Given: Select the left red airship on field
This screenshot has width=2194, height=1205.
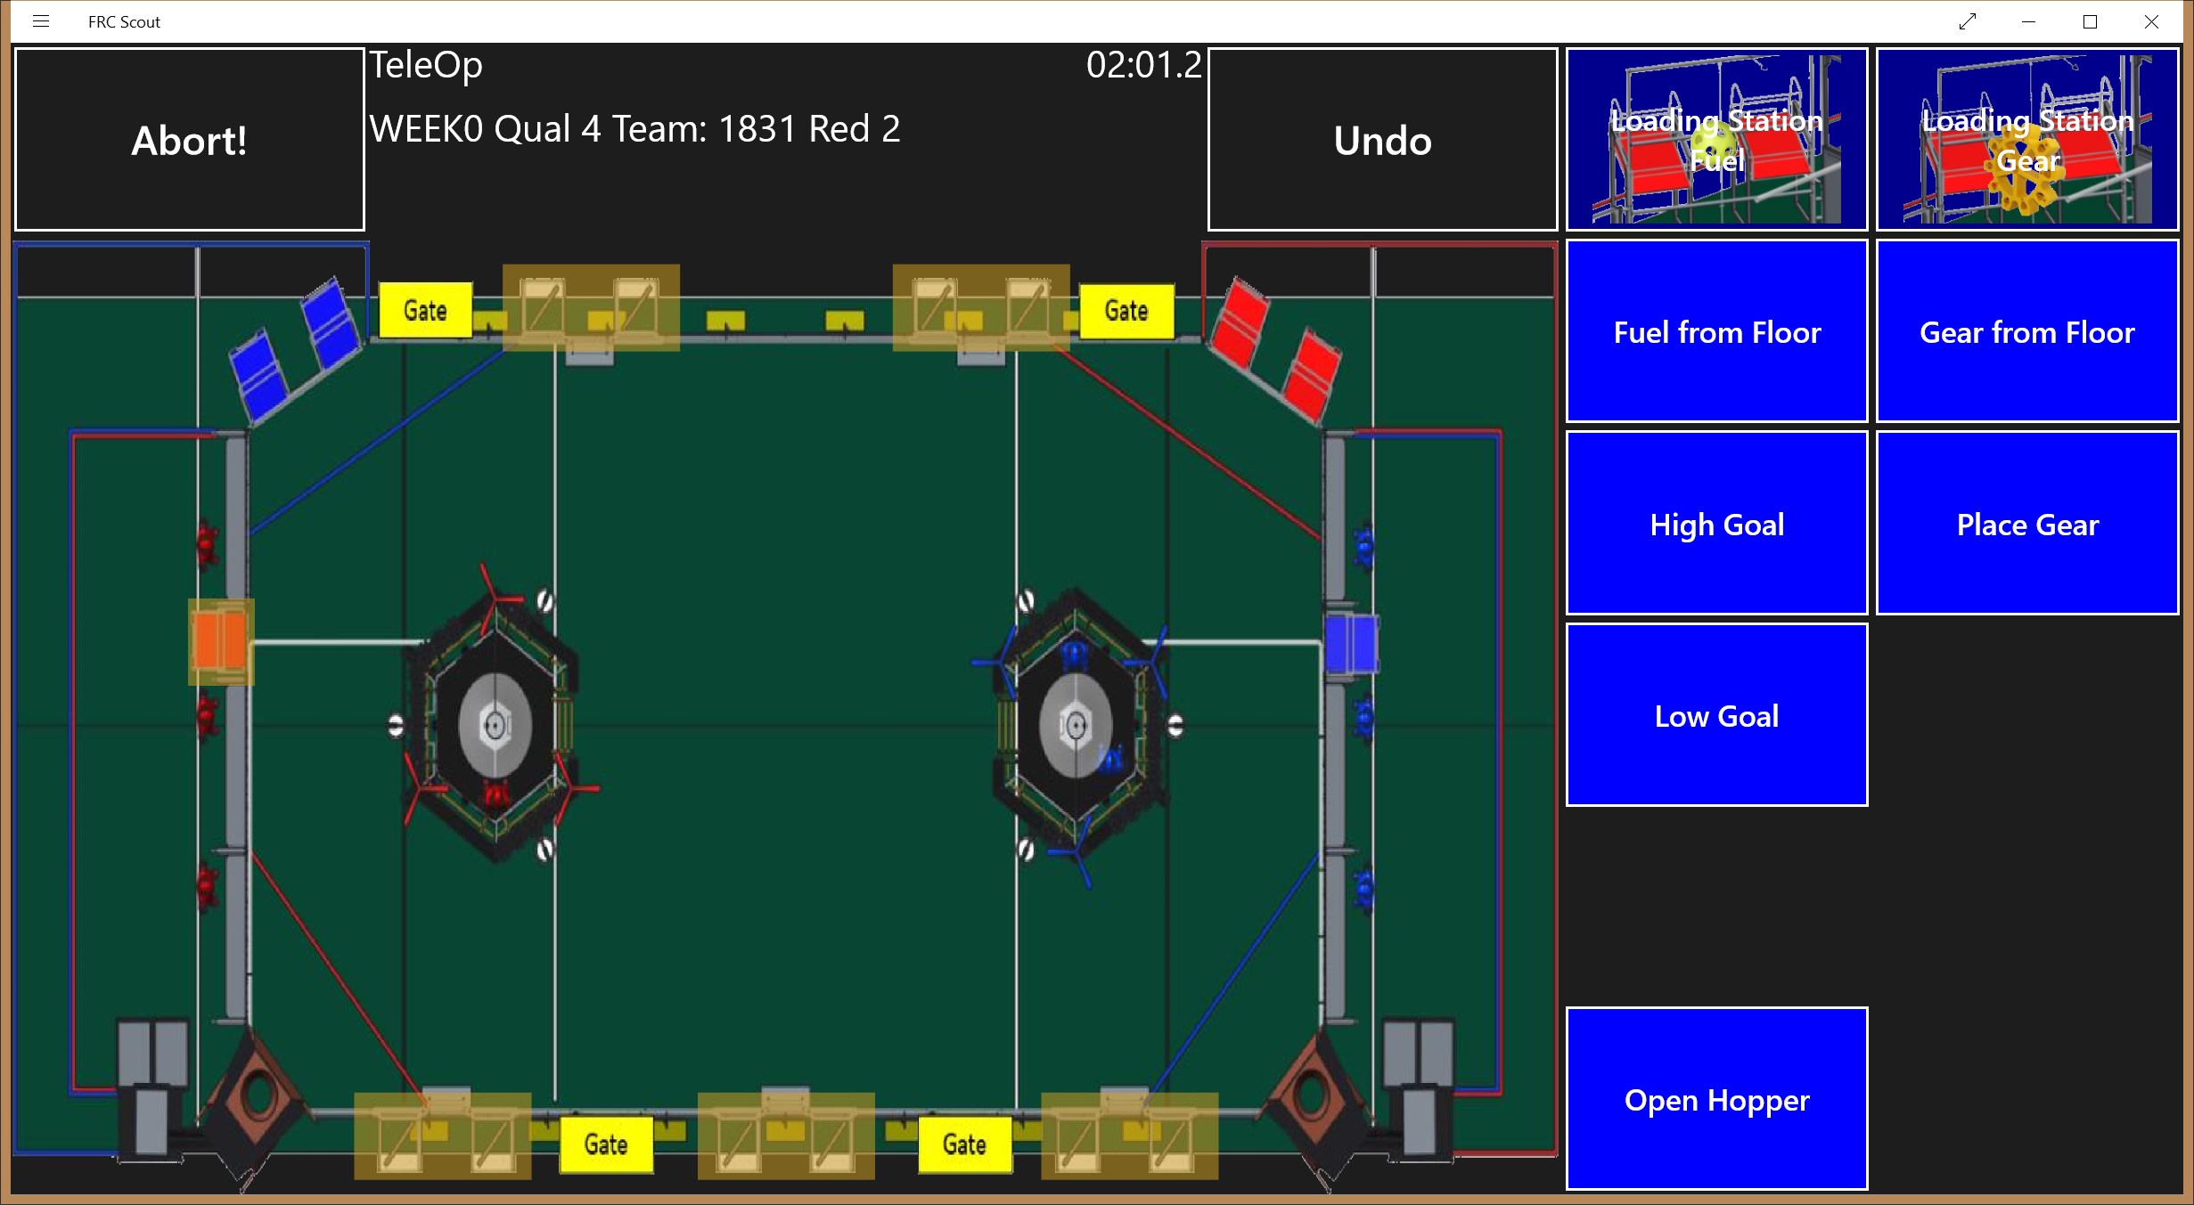Looking at the screenshot, I should pos(495,725).
